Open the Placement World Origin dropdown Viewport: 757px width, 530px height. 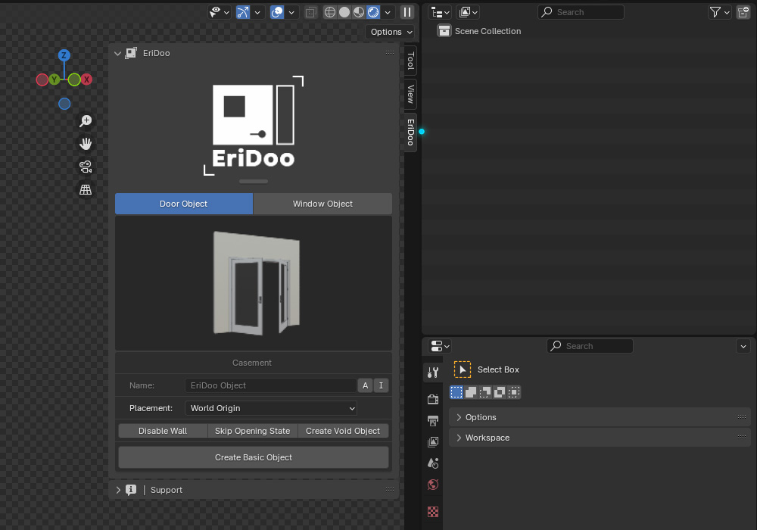271,408
